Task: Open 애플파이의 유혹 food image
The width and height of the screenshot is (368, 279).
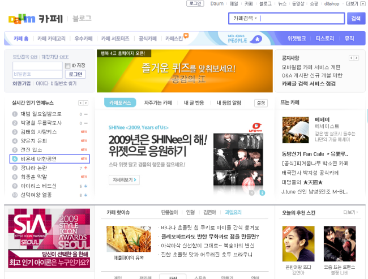Action: coord(129,239)
